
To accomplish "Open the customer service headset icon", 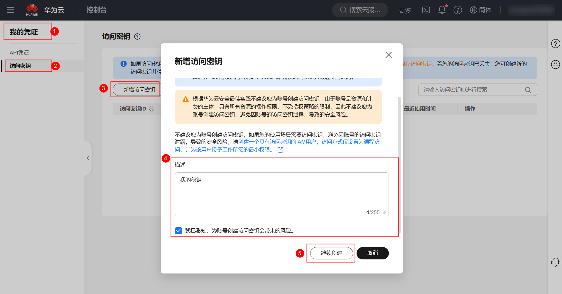I will [556, 262].
